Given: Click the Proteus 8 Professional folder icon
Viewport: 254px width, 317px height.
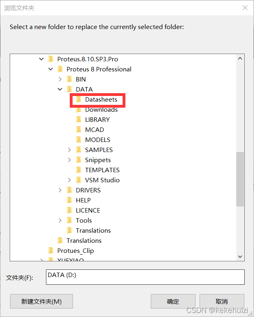Looking at the screenshot, I should pyautogui.click(x=60, y=69).
